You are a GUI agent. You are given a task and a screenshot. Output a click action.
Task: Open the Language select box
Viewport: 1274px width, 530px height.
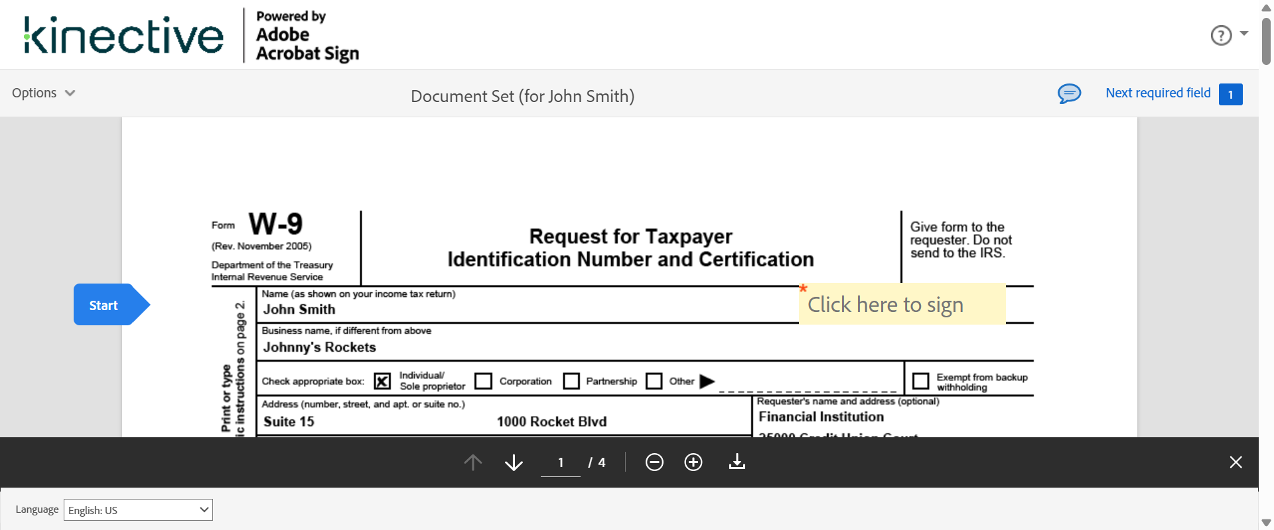tap(138, 509)
